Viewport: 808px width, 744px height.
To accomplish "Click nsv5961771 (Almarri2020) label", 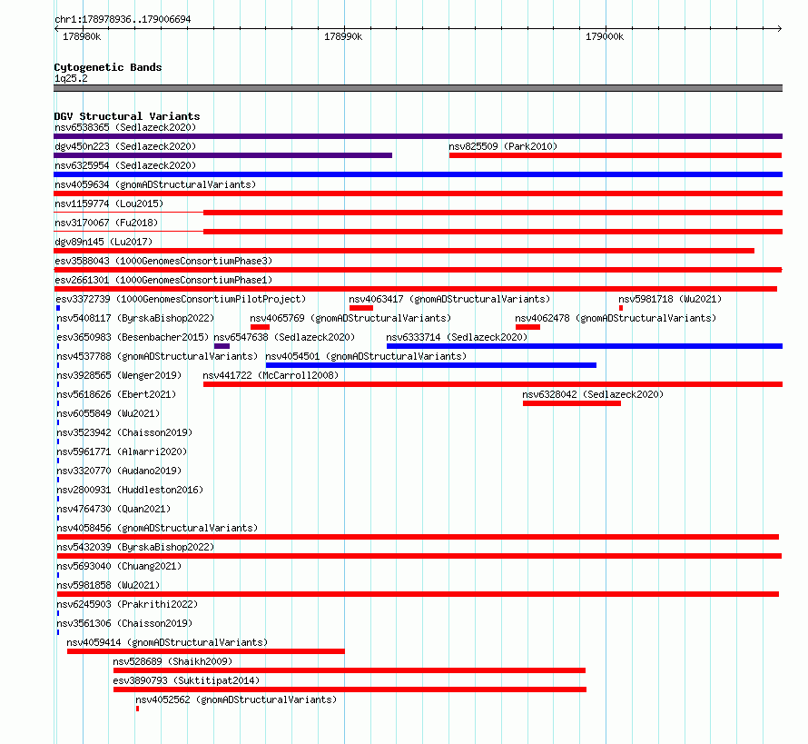I will [122, 451].
